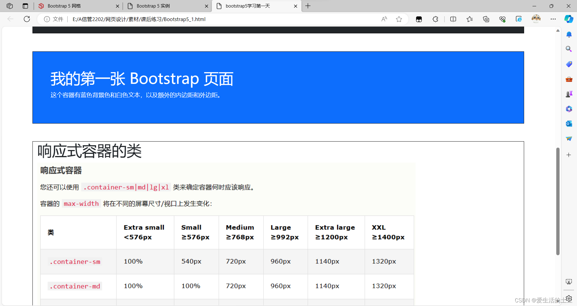This screenshot has width=577, height=306.
Task: Close the Bootstrap 5 网格 tab
Action: click(x=118, y=6)
